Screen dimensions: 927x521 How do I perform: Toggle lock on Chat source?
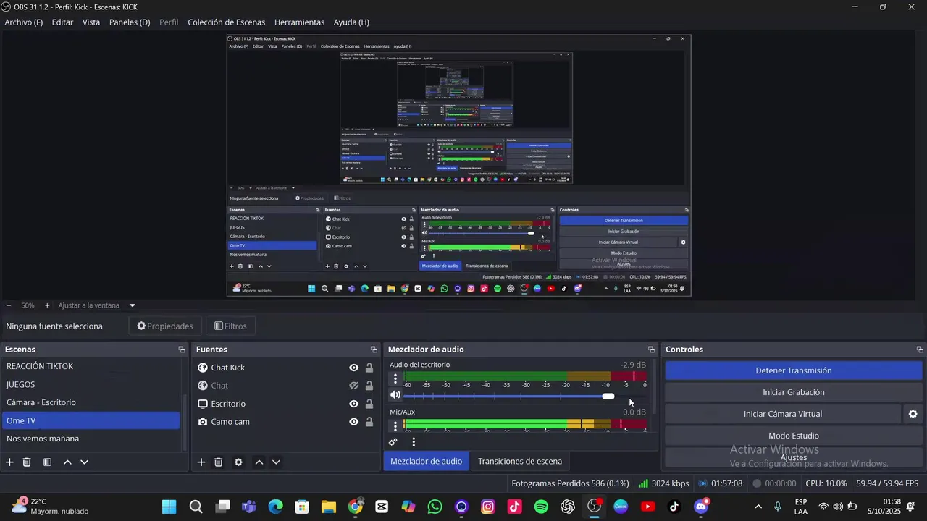[369, 386]
